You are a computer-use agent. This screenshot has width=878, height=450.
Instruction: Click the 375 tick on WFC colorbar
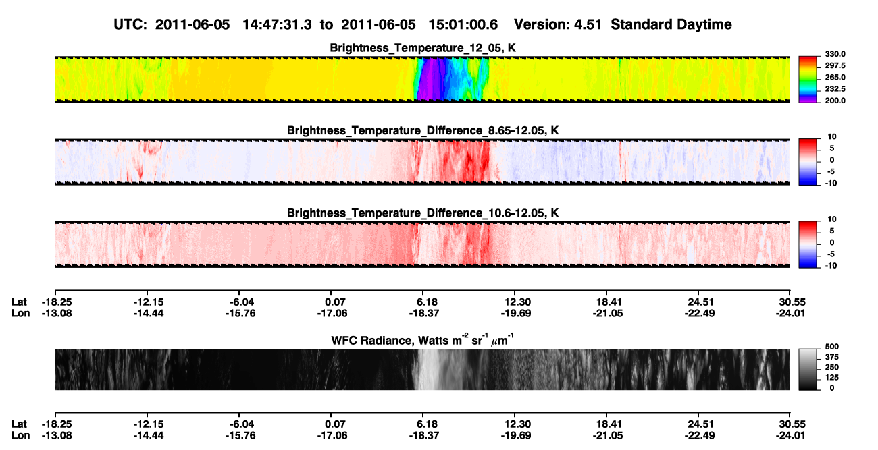pos(832,357)
